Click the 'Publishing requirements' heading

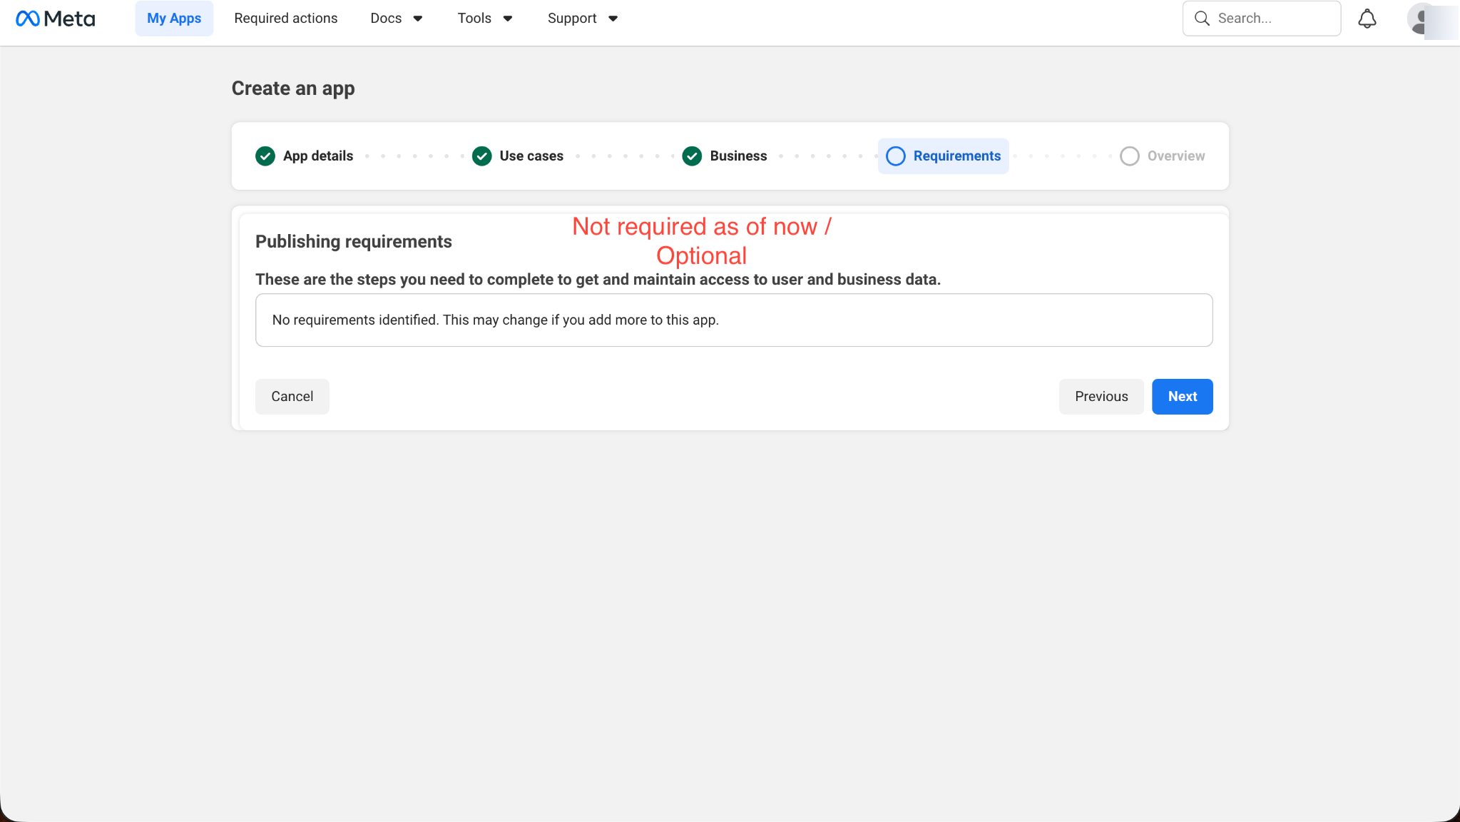354,242
